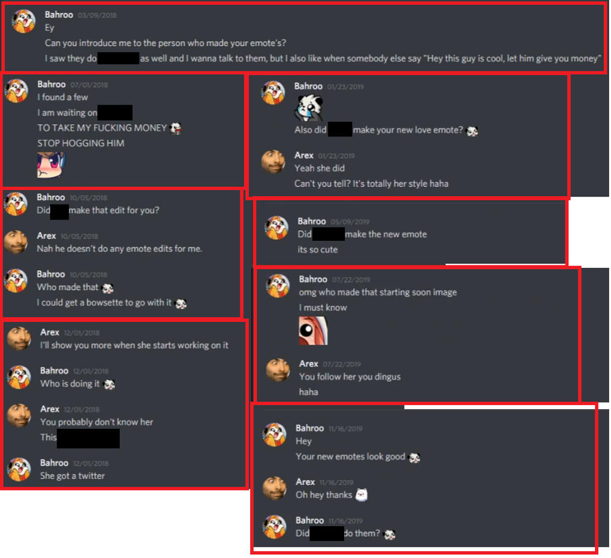This screenshot has width=611, height=558.
Task: Click the crying panda emote in 01/23/2019 message
Action: coord(309,108)
